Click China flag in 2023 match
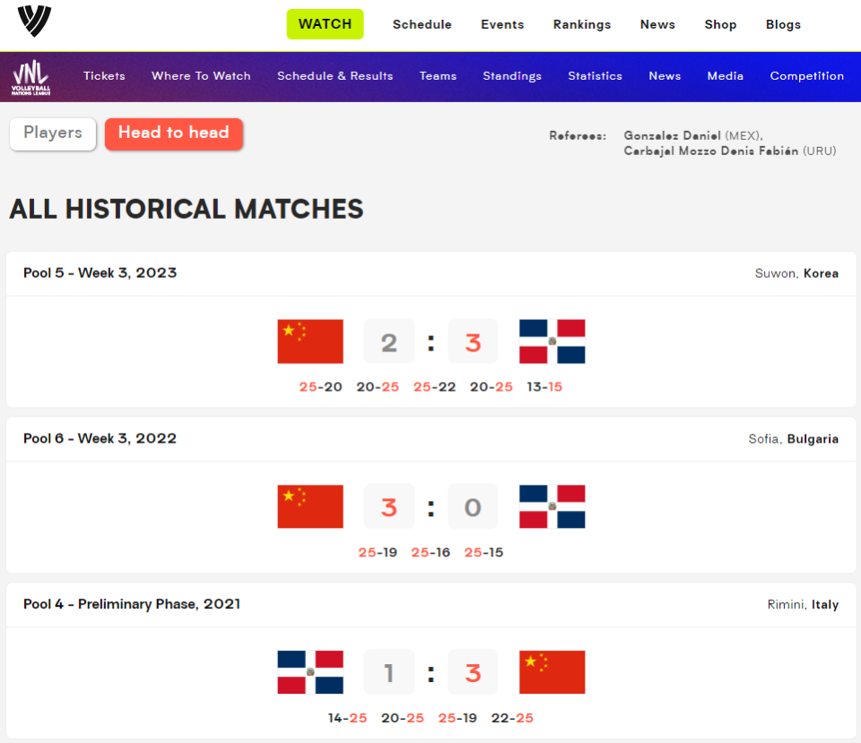861x743 pixels. (310, 341)
